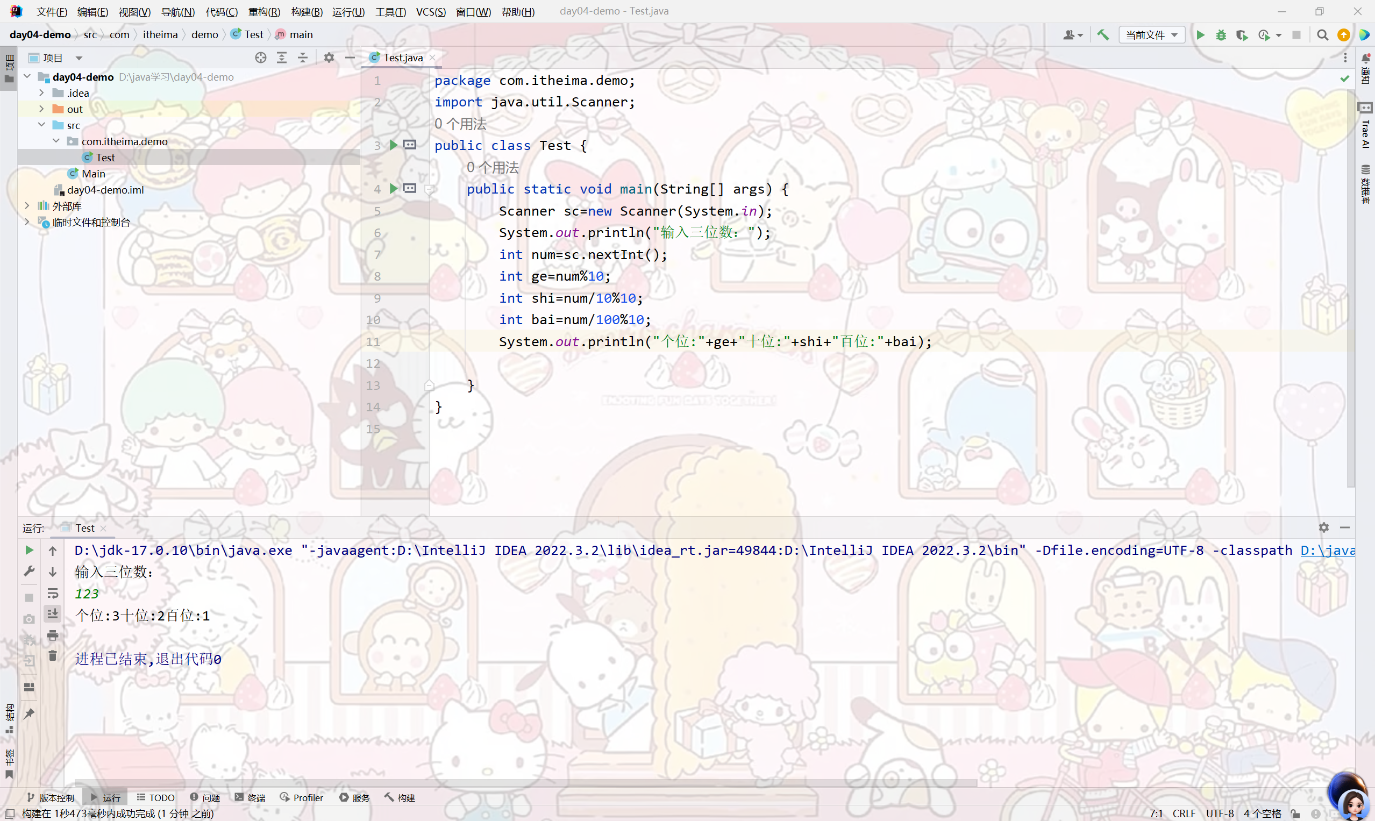Click demo breadcrumb in navigation bar

pyautogui.click(x=205, y=34)
